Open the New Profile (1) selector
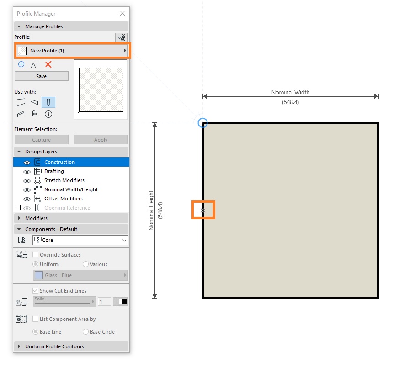 [72, 51]
